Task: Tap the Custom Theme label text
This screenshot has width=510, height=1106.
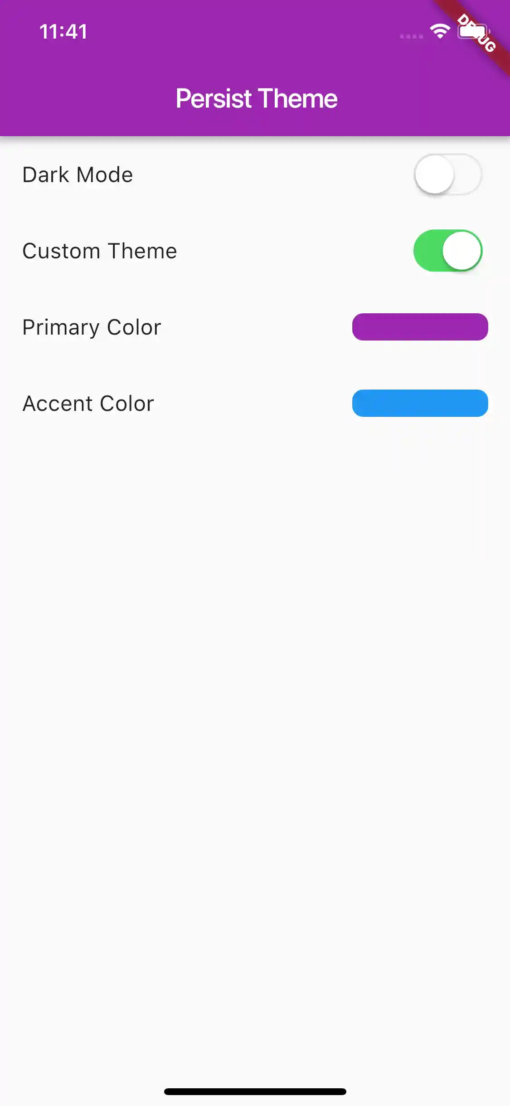Action: pos(99,251)
